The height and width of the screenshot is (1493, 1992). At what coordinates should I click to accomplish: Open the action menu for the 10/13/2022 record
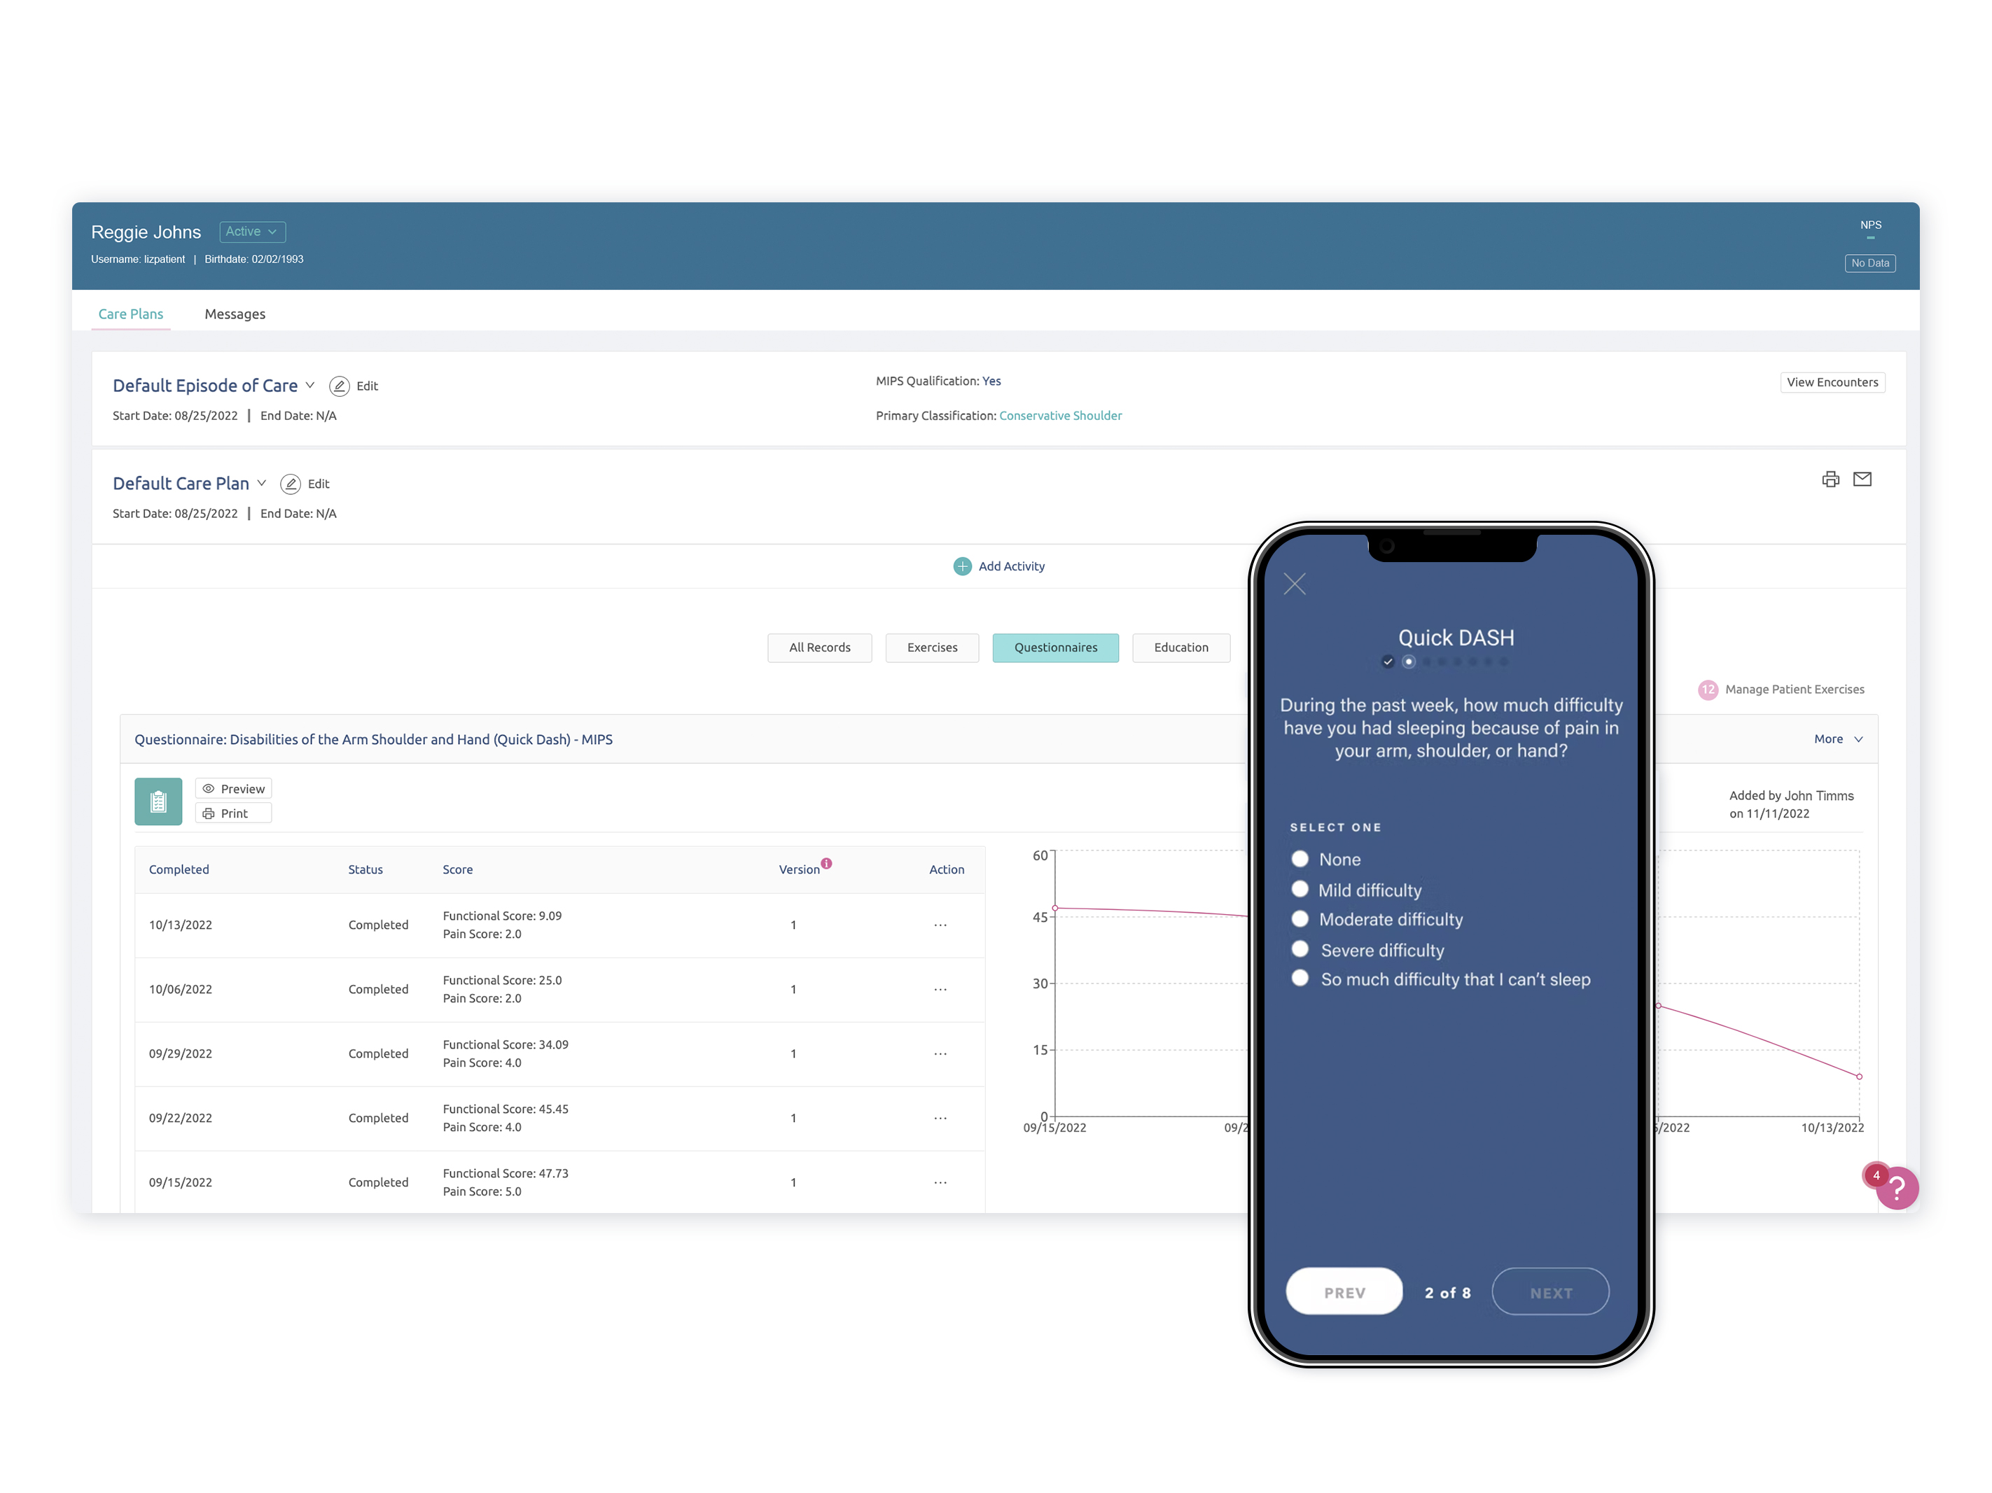click(940, 925)
